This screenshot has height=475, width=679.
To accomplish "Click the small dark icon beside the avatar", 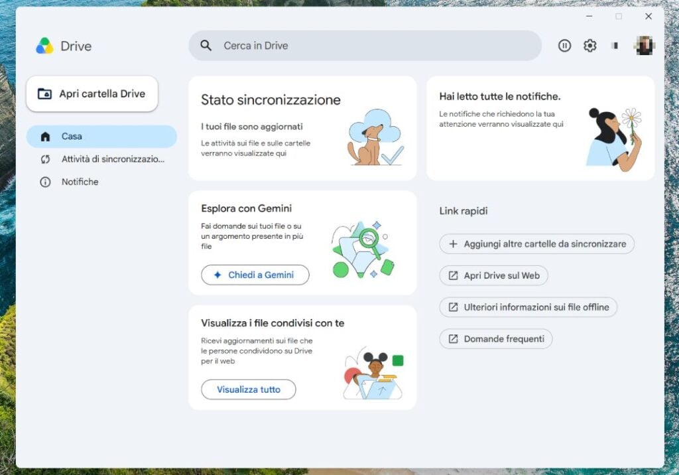I will coord(615,46).
